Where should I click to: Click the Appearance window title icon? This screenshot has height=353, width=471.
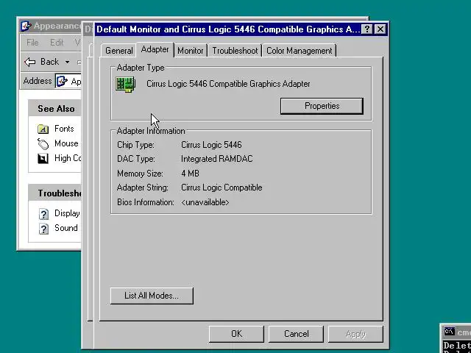click(26, 26)
